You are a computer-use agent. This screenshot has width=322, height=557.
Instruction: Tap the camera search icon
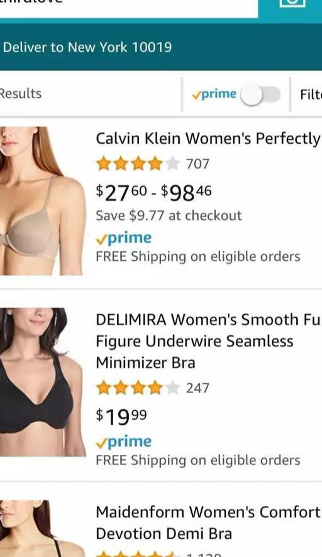(292, 4)
